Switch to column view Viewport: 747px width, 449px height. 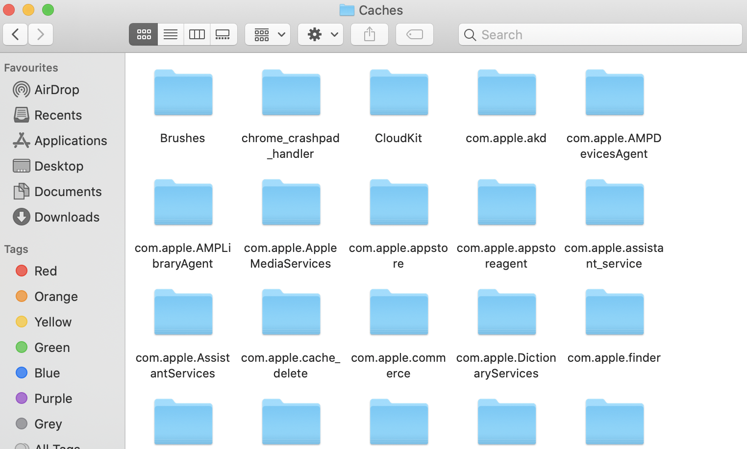click(x=197, y=34)
